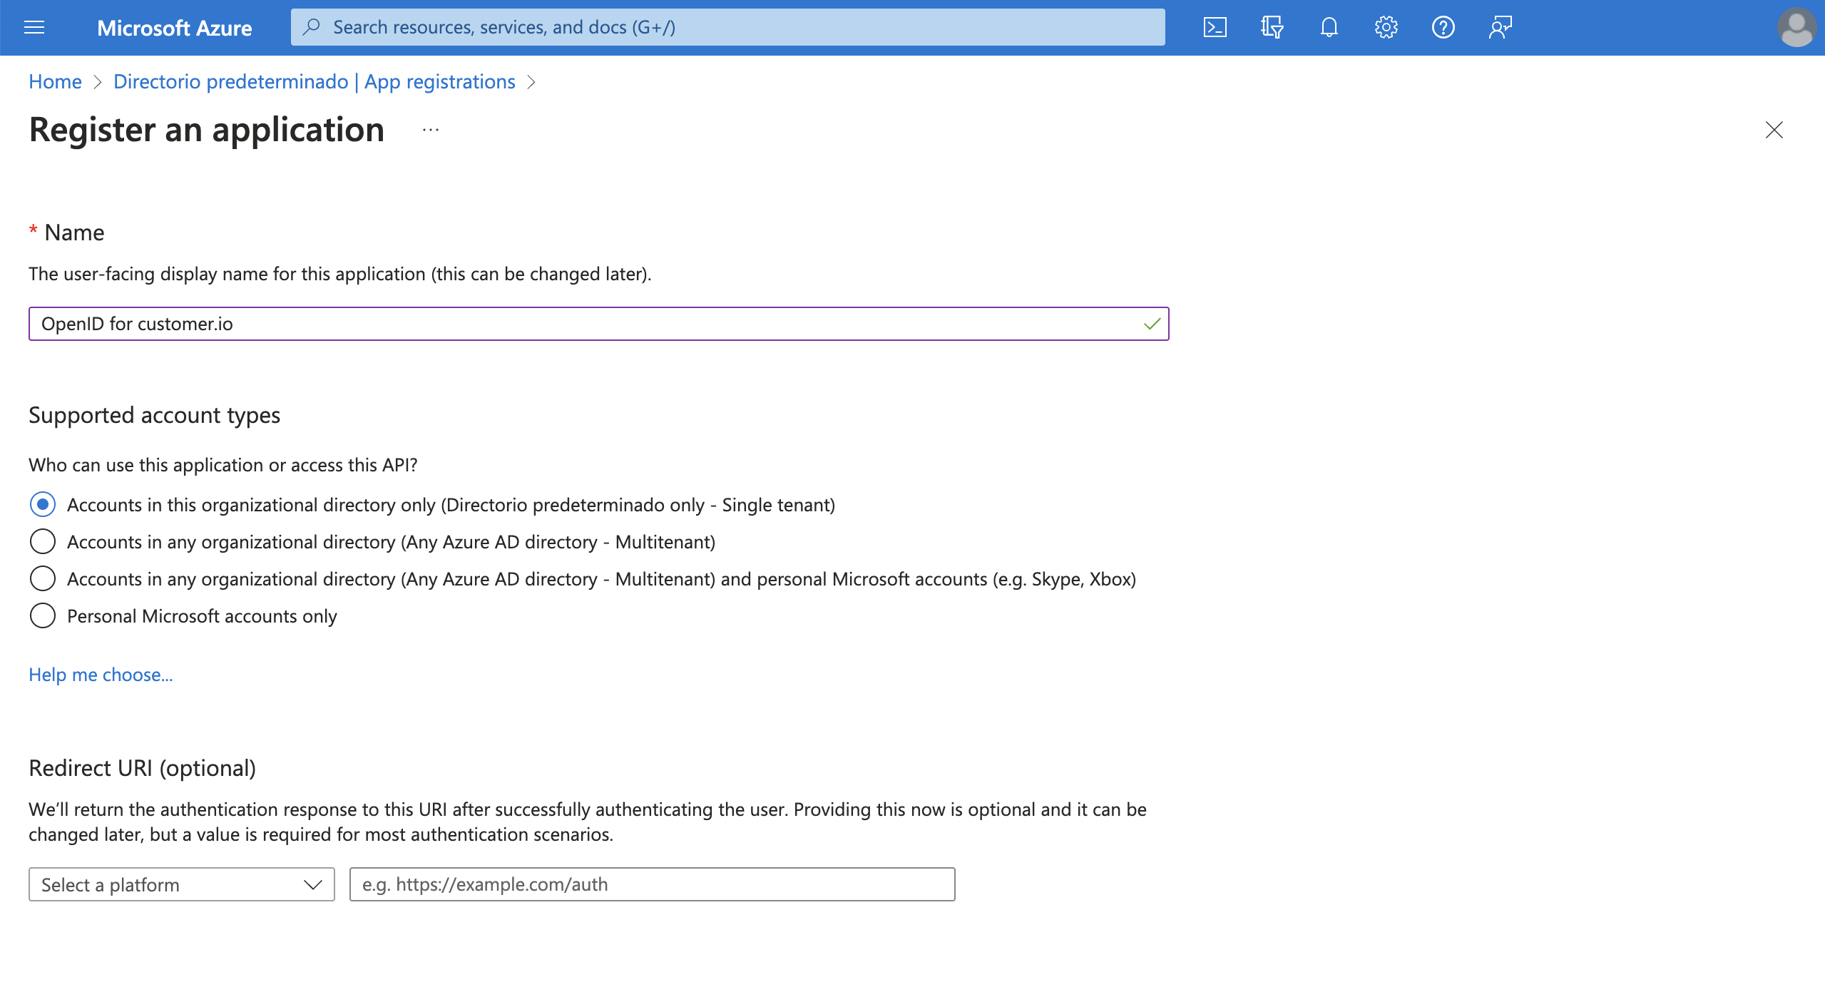Select Multitenant and personal Microsoft accounts option
Viewport: 1825px width, 982px height.
43,579
